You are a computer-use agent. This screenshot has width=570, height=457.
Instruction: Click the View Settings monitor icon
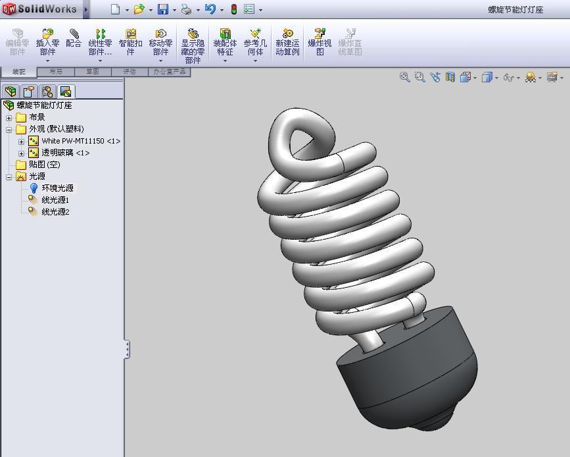(552, 77)
